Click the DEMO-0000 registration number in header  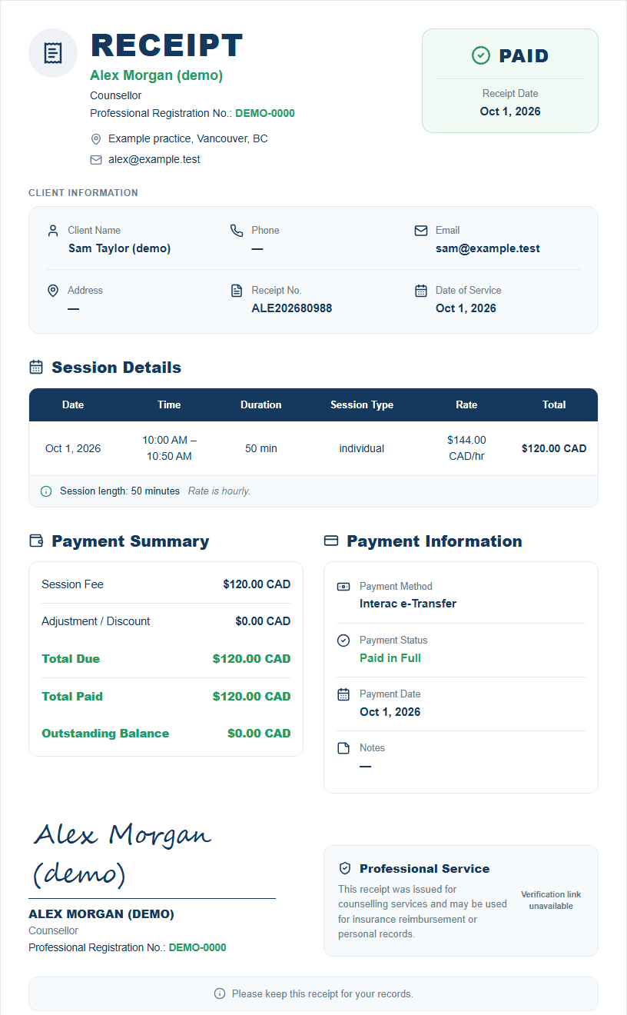(265, 113)
